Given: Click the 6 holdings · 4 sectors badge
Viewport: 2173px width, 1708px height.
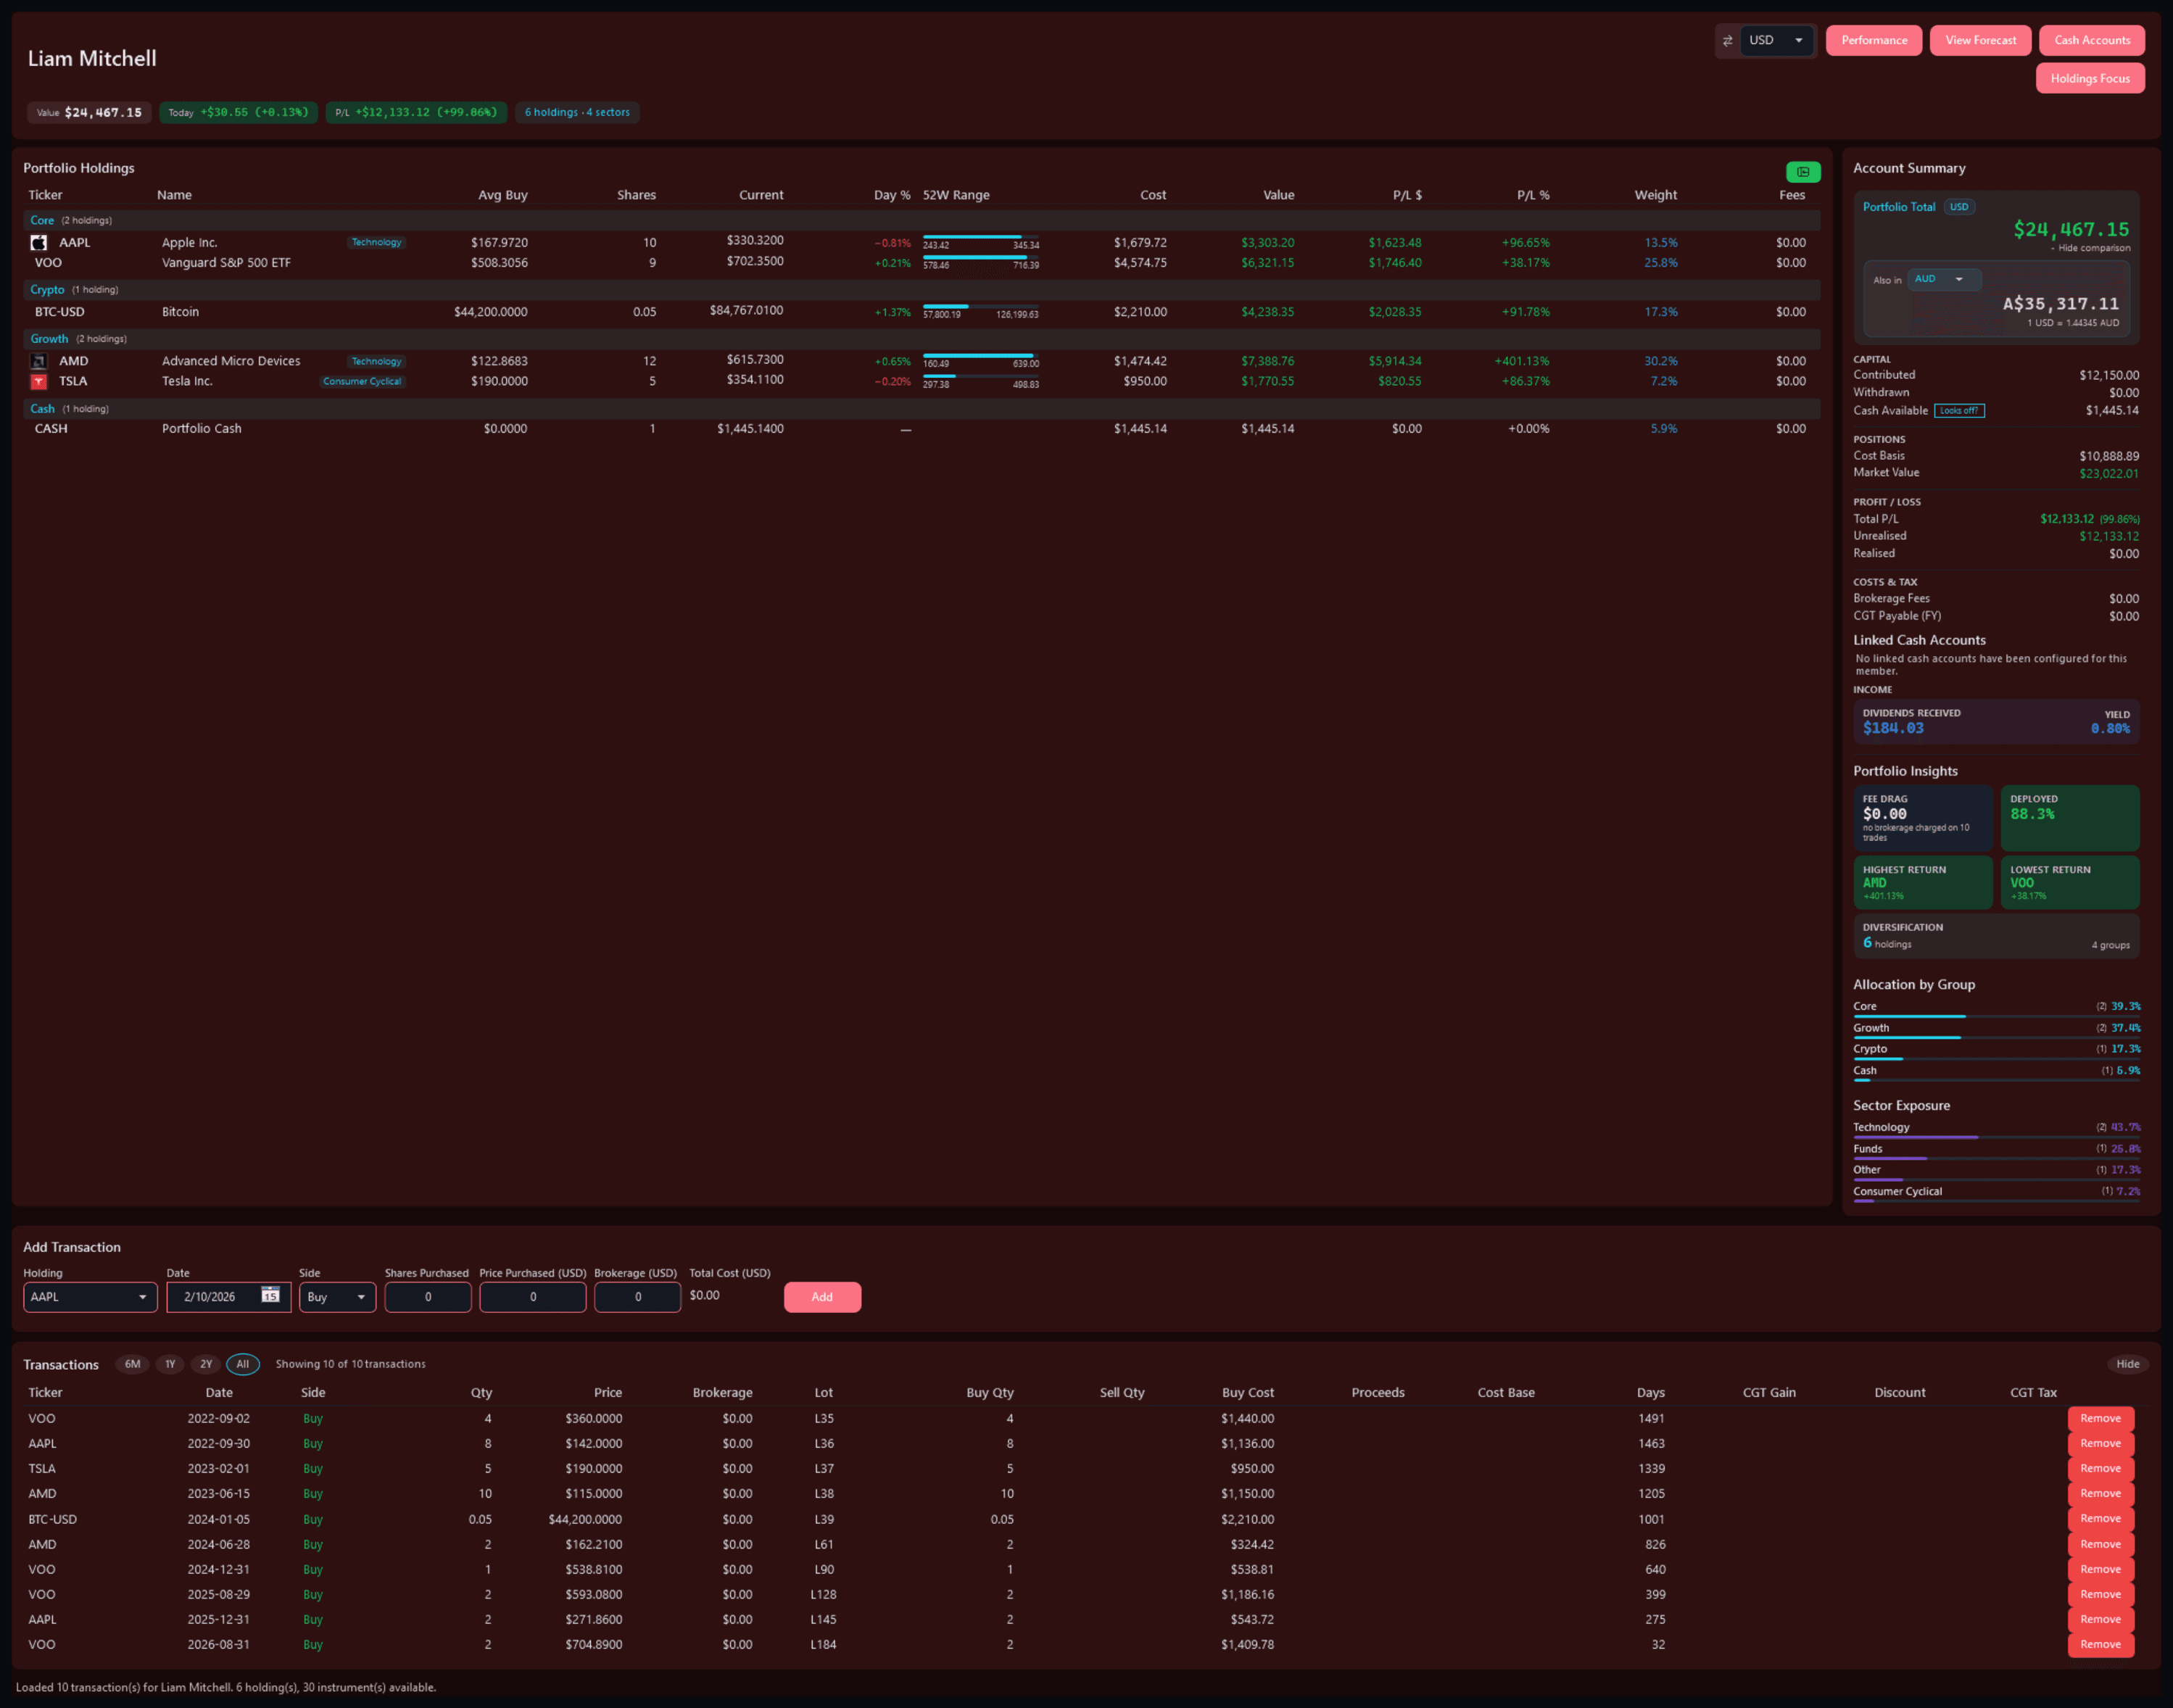Looking at the screenshot, I should [x=577, y=113].
